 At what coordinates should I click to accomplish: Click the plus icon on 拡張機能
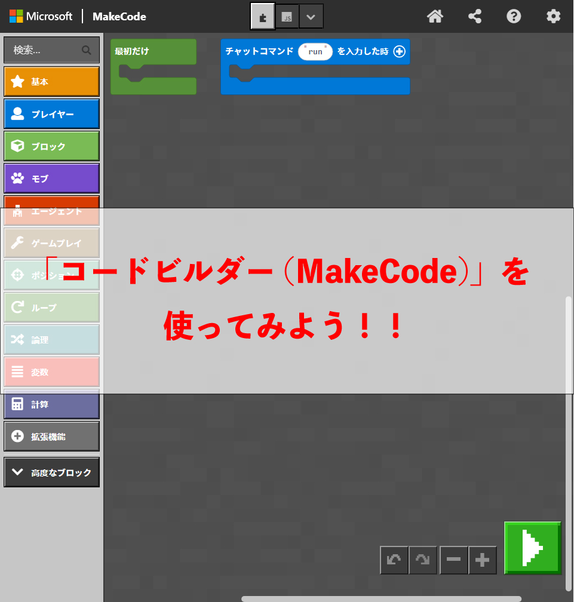coord(18,436)
